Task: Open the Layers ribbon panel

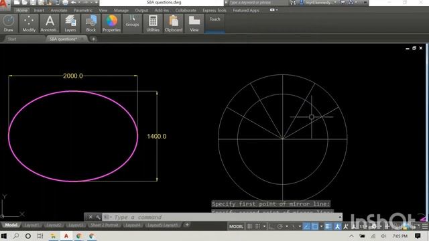Action: [x=70, y=23]
